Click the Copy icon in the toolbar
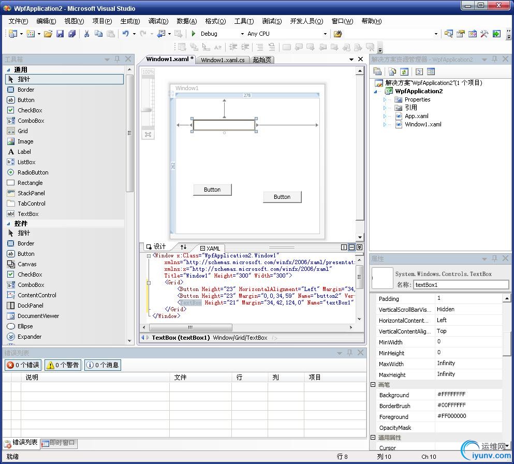 98,34
